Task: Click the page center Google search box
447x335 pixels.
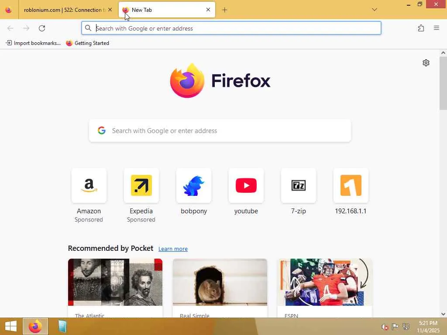Action: (220, 131)
